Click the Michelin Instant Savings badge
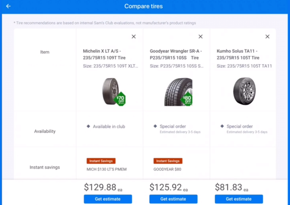290x205 pixels. (101, 161)
